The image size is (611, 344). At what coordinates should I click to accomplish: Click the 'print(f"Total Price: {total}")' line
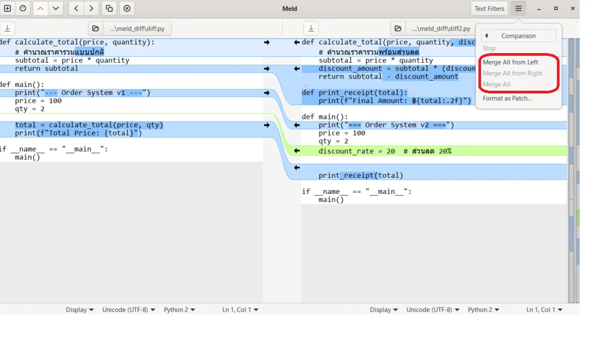78,133
